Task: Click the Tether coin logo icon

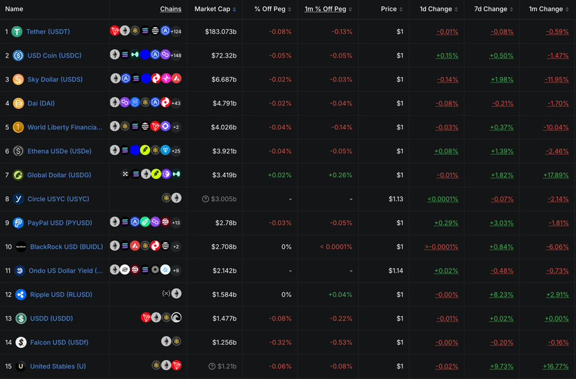Action: 17,31
